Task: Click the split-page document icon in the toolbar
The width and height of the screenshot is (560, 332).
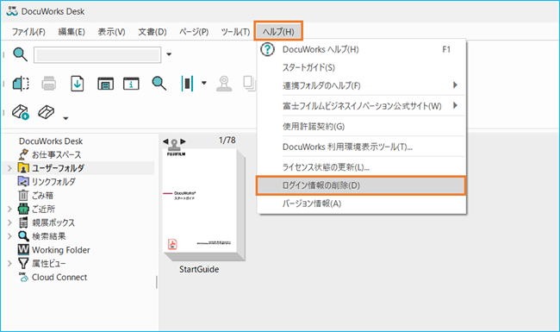Action: (21, 84)
